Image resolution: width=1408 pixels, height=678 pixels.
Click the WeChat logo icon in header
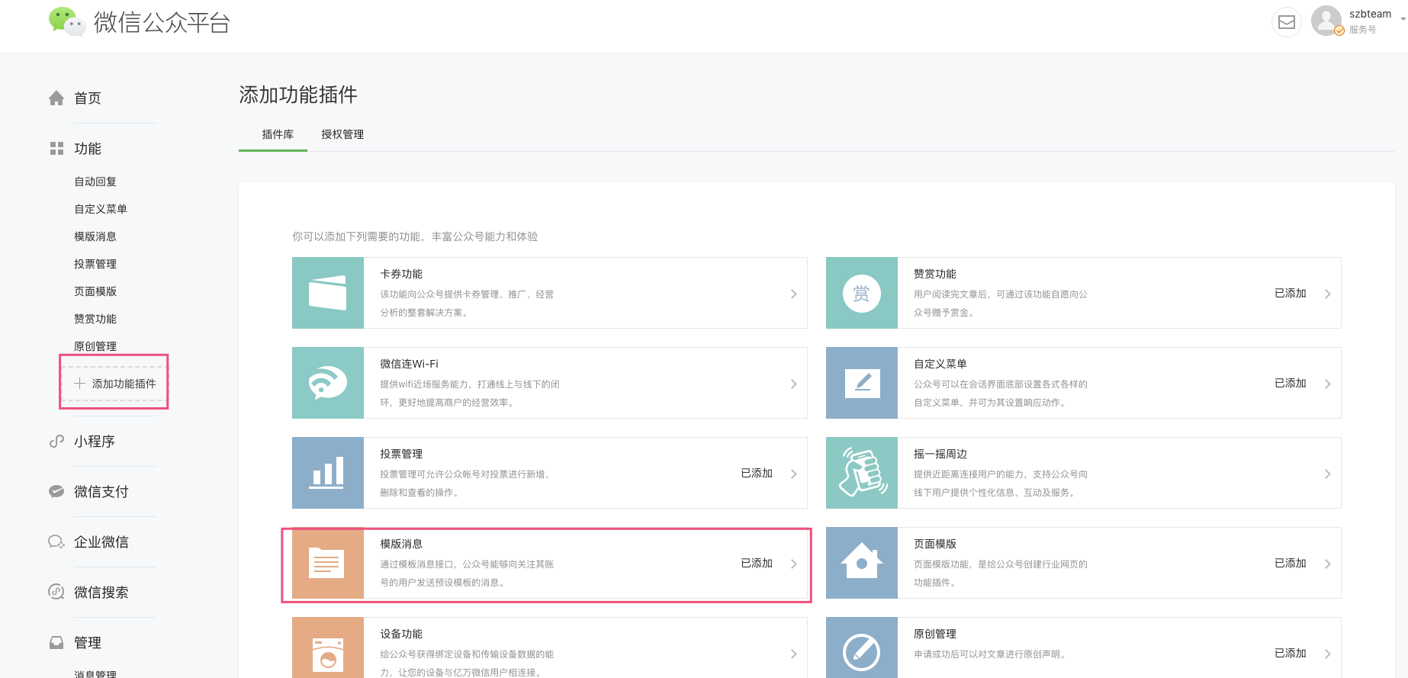(67, 21)
